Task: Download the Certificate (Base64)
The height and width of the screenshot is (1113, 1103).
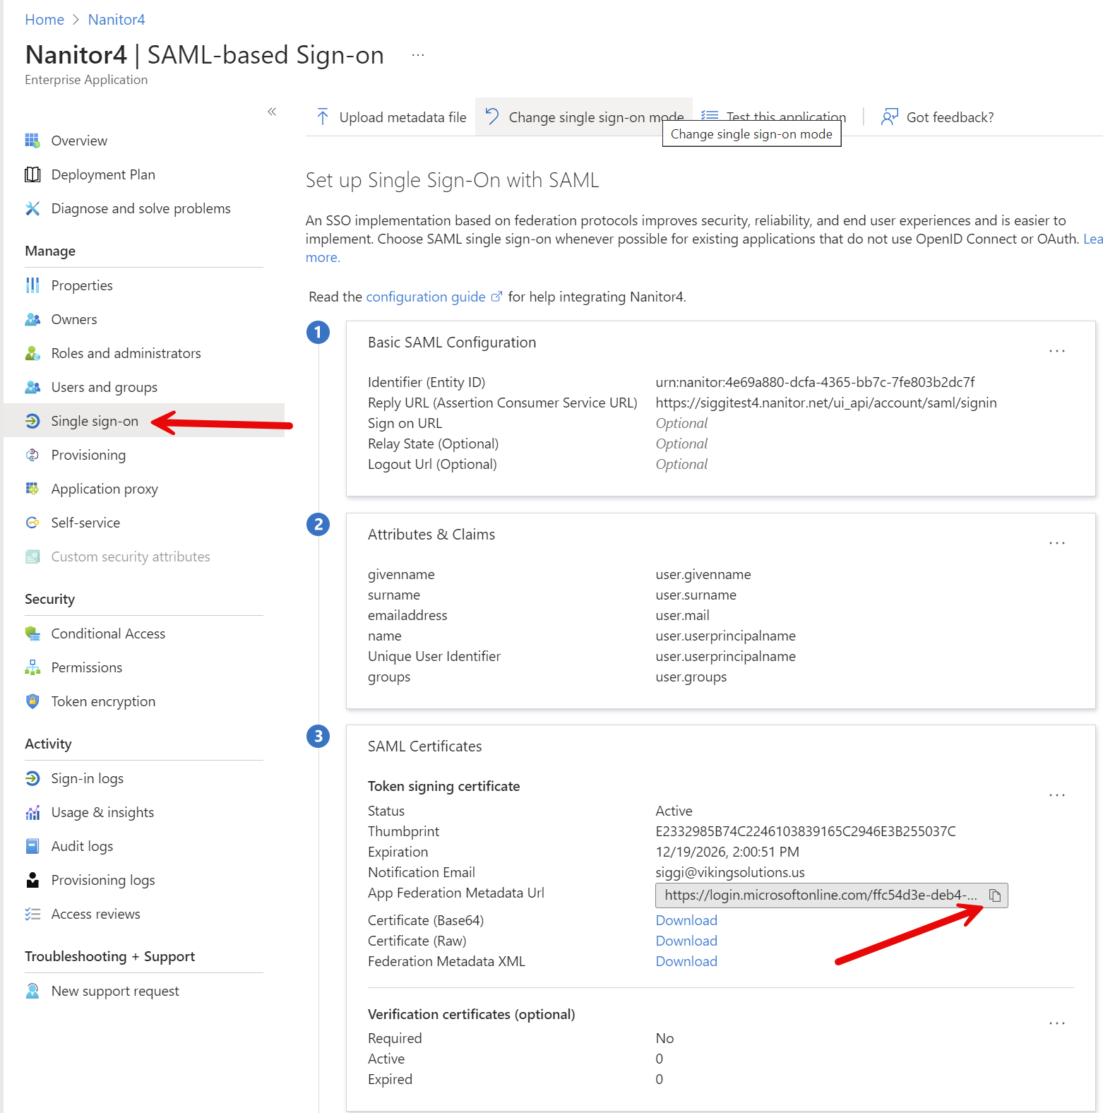Action: [x=686, y=920]
